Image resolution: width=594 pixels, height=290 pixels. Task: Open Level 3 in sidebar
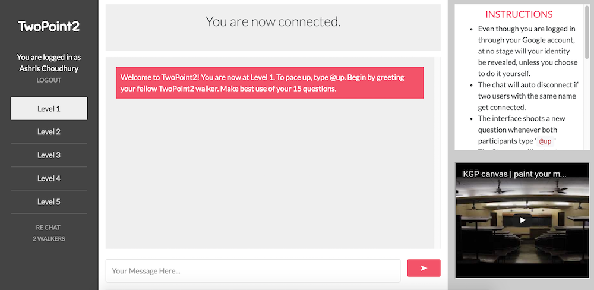49,155
